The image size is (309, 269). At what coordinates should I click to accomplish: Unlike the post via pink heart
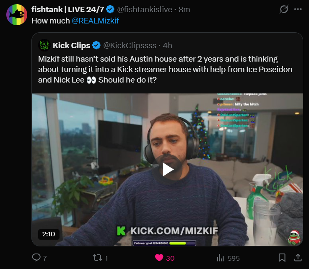(x=159, y=258)
